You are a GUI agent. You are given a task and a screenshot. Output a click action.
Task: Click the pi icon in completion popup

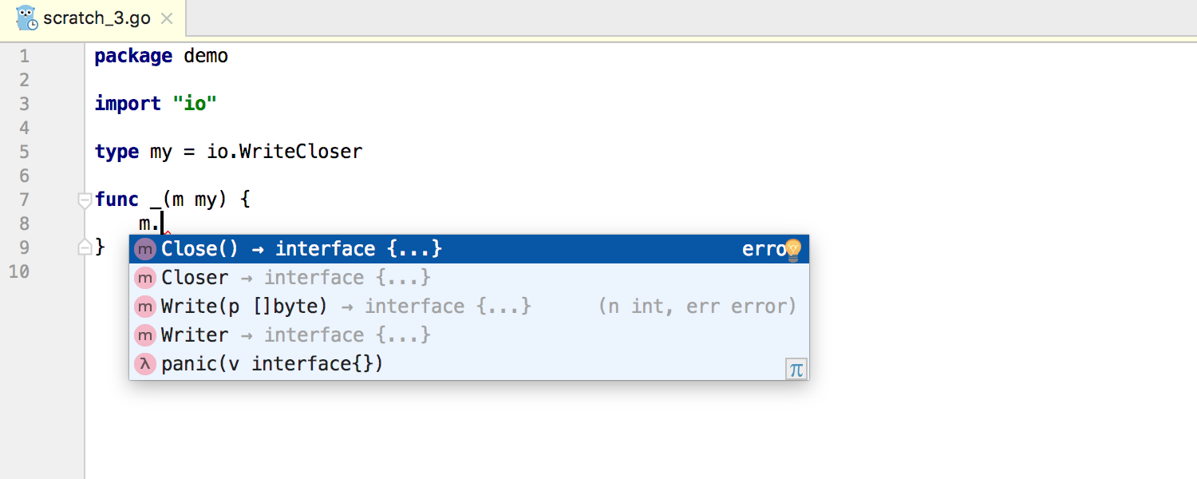click(x=796, y=369)
